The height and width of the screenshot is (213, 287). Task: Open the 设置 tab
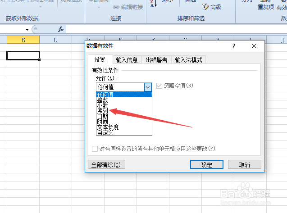click(x=100, y=59)
